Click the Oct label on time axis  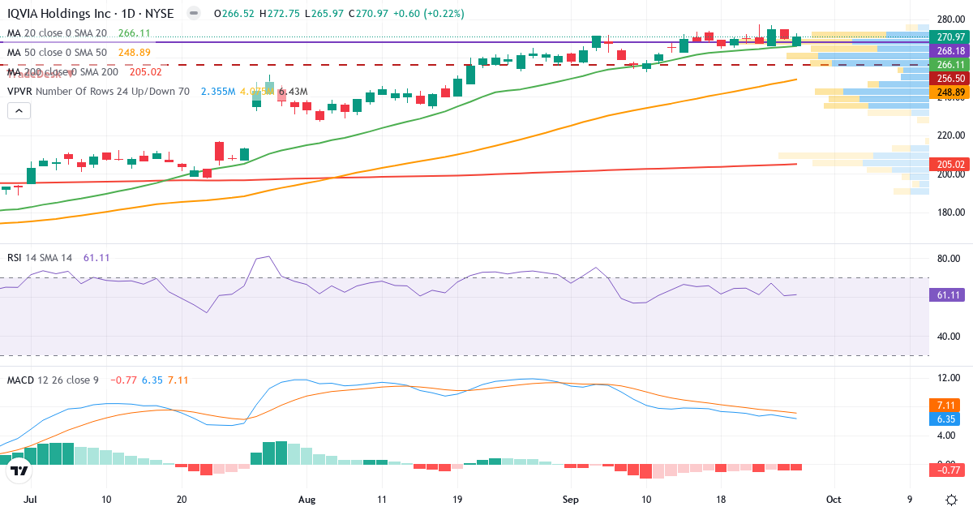coord(832,499)
